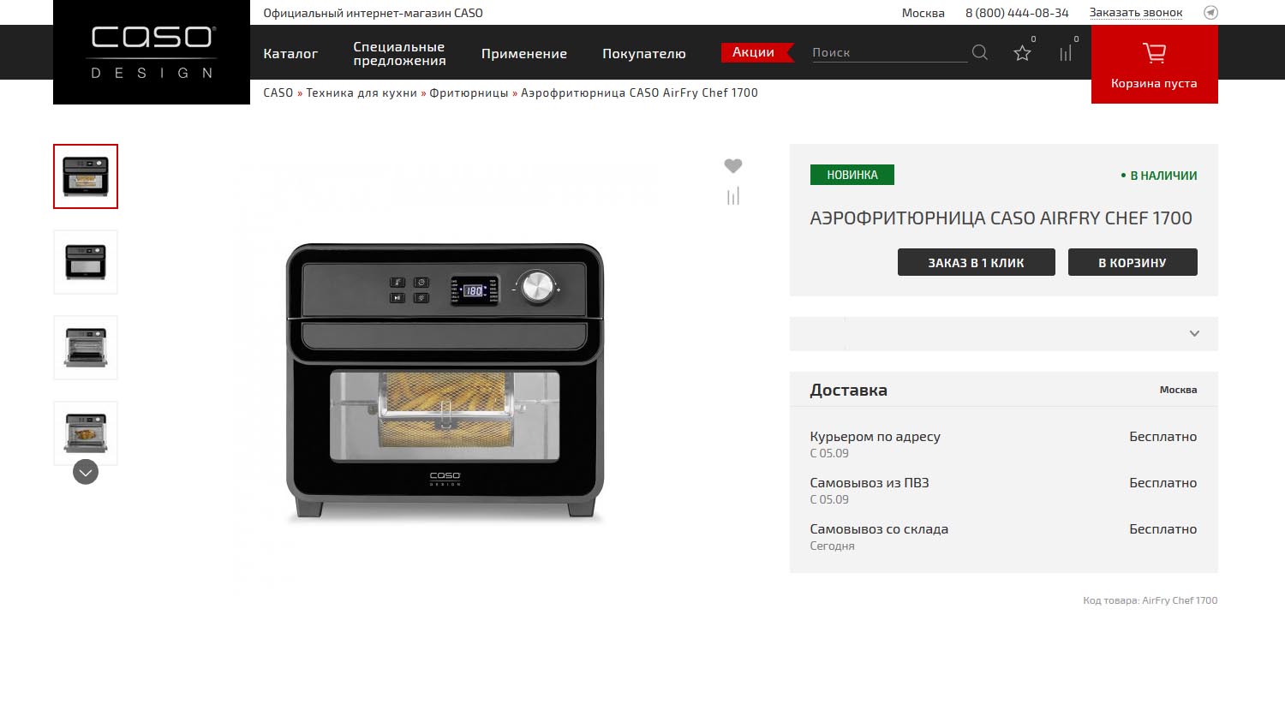Go to Фритюрницы breadcrumb
The image size is (1285, 722).
click(469, 92)
